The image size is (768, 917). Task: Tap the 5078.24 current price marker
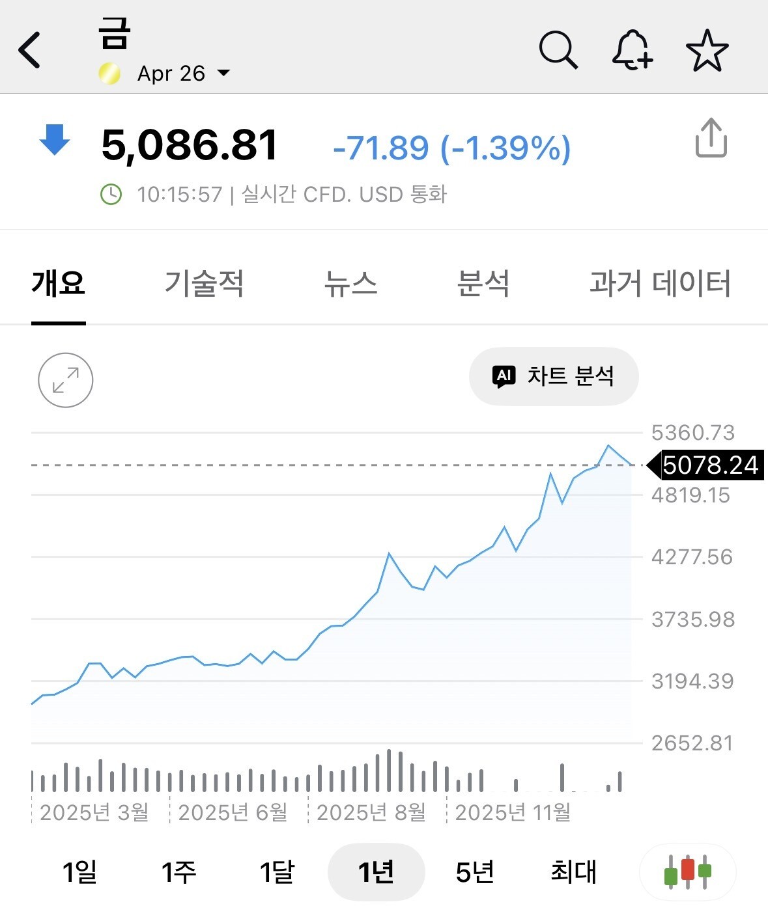point(709,465)
